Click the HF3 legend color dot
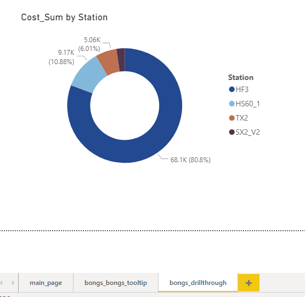This screenshot has height=297, width=305. click(x=231, y=89)
